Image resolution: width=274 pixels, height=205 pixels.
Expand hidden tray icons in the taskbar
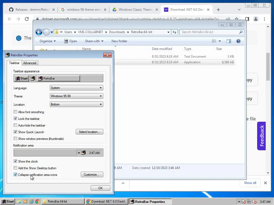tap(239, 202)
